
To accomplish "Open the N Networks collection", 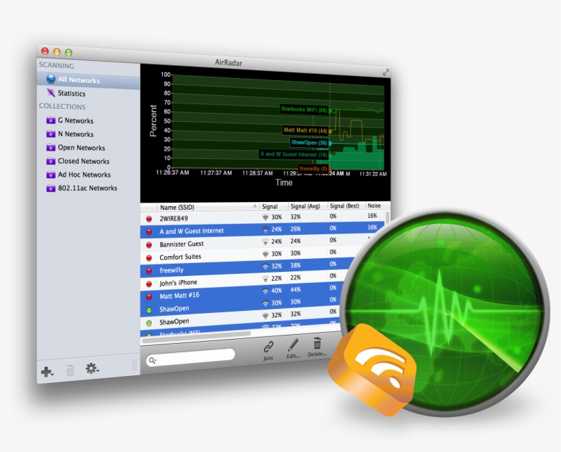I will (x=75, y=134).
